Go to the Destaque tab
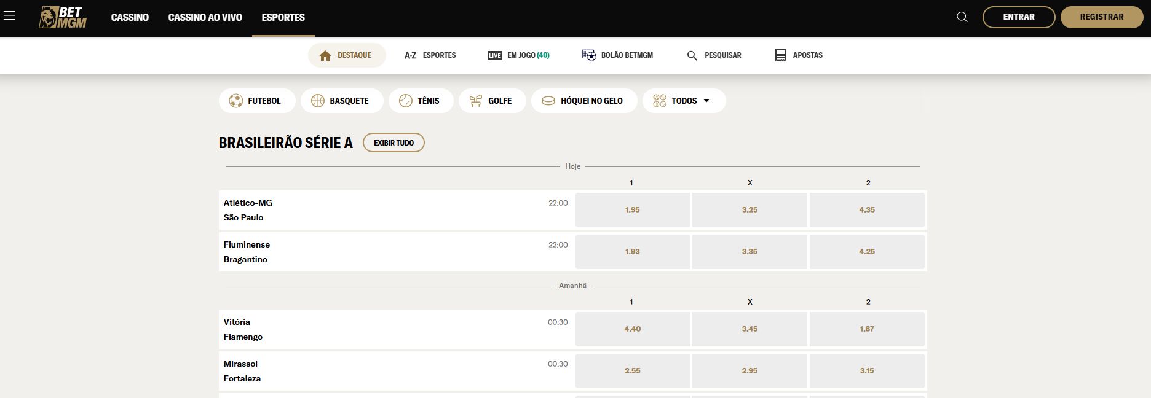 [347, 55]
